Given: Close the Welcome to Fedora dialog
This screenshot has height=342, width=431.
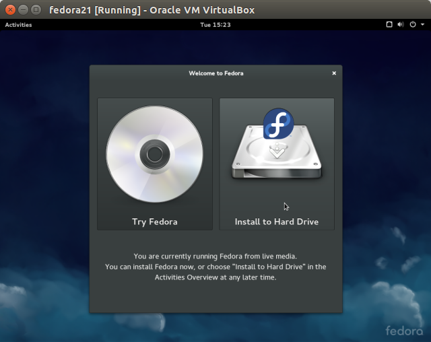Looking at the screenshot, I should (334, 73).
